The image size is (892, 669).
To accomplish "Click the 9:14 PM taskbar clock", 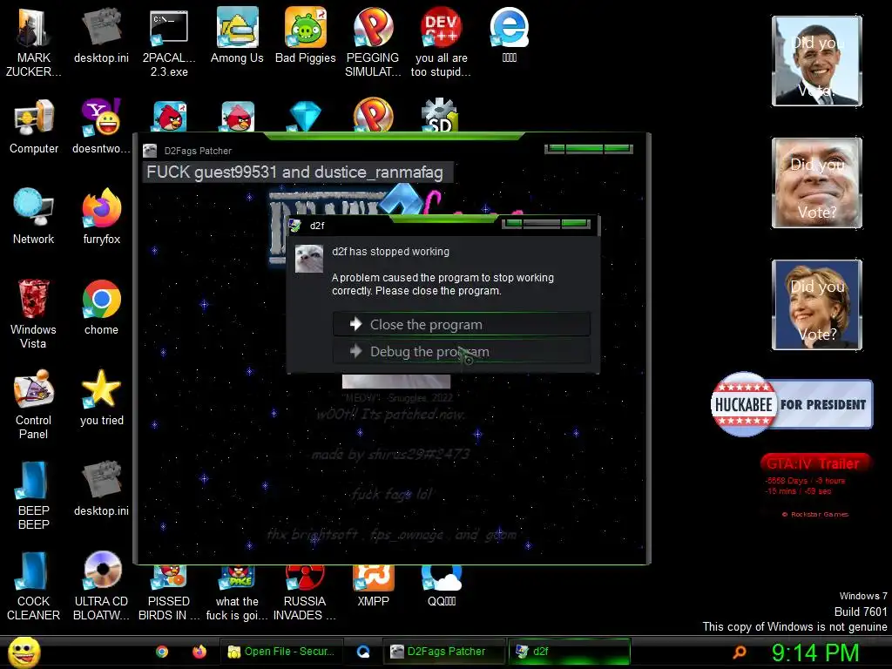I will 815,652.
